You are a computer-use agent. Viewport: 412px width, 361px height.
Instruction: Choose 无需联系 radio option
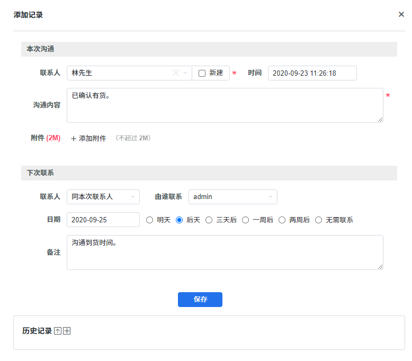pyautogui.click(x=319, y=220)
